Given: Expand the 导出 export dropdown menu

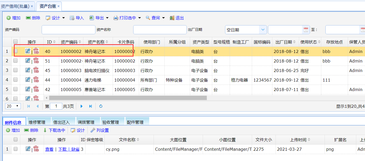Looking at the screenshot, I should pyautogui.click(x=107, y=18).
